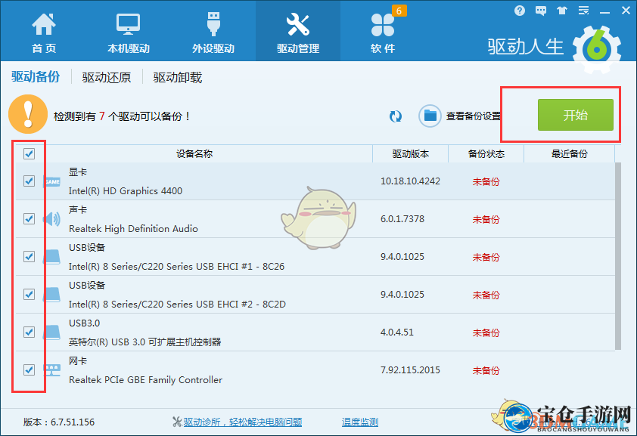The image size is (637, 436).
Task: Click the 最近备份 column header
Action: (569, 153)
